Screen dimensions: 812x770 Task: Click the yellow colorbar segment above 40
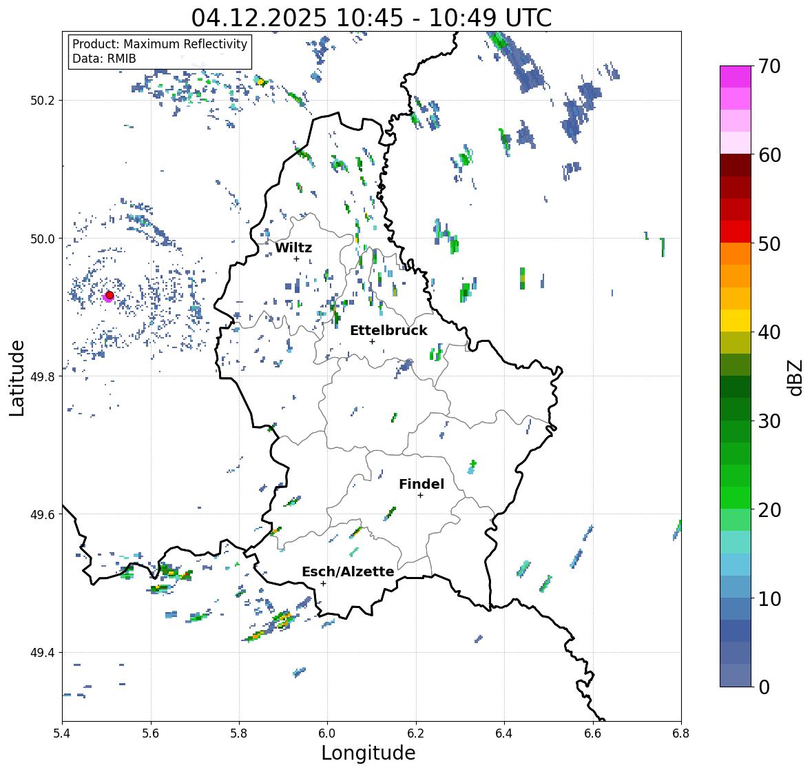coord(736,321)
